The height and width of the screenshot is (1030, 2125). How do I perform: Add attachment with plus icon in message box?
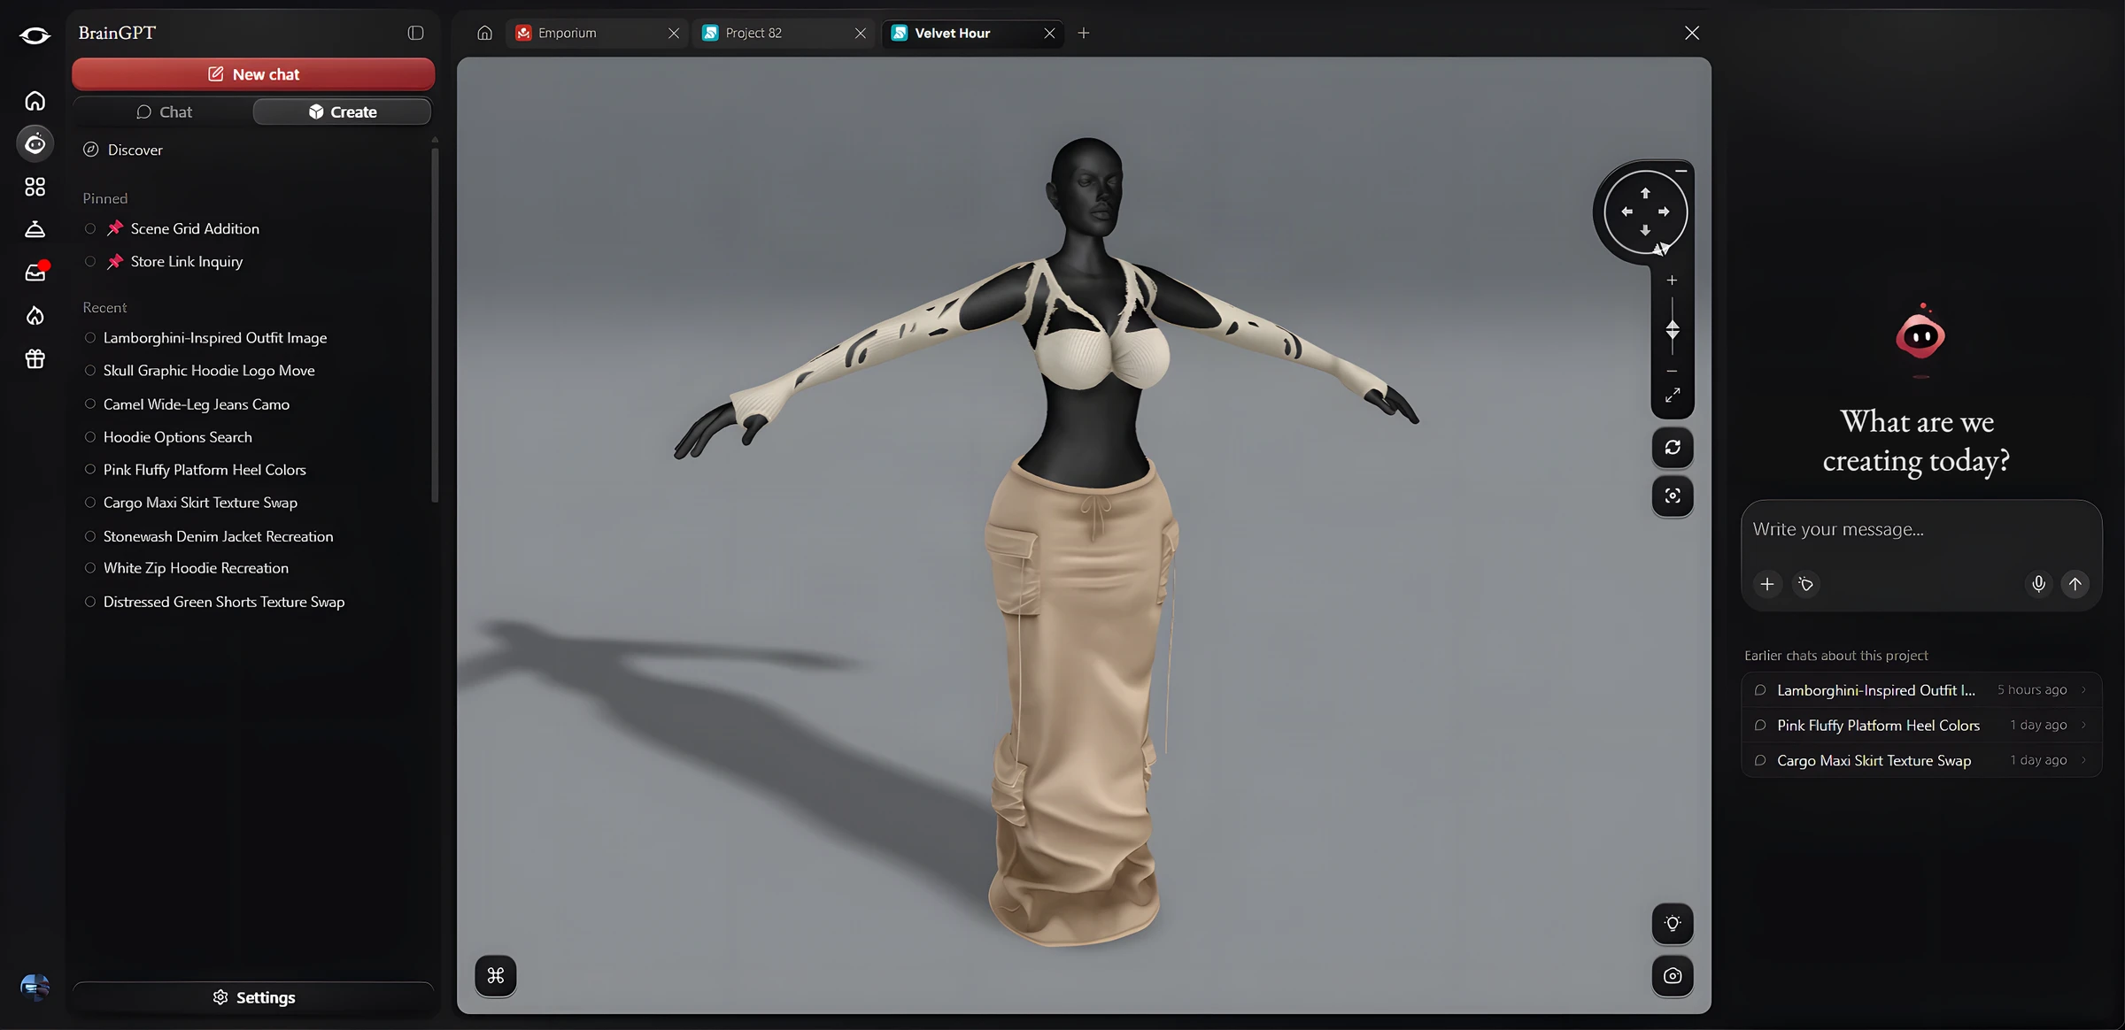pos(1767,584)
